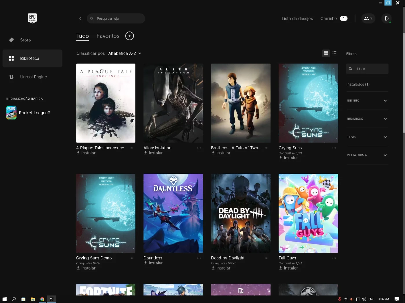The image size is (405, 303).
Task: Open options menu for Crying Suns Demo
Action: pyautogui.click(x=131, y=258)
